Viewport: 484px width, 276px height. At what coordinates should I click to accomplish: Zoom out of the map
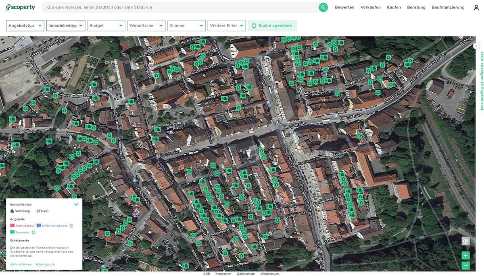tap(466, 265)
